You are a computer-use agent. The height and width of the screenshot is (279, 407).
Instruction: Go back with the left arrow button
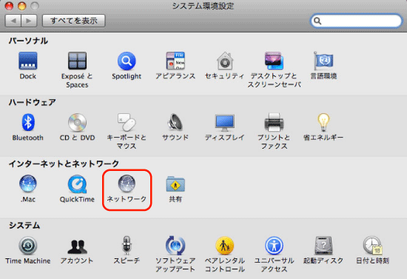pyautogui.click(x=13, y=21)
